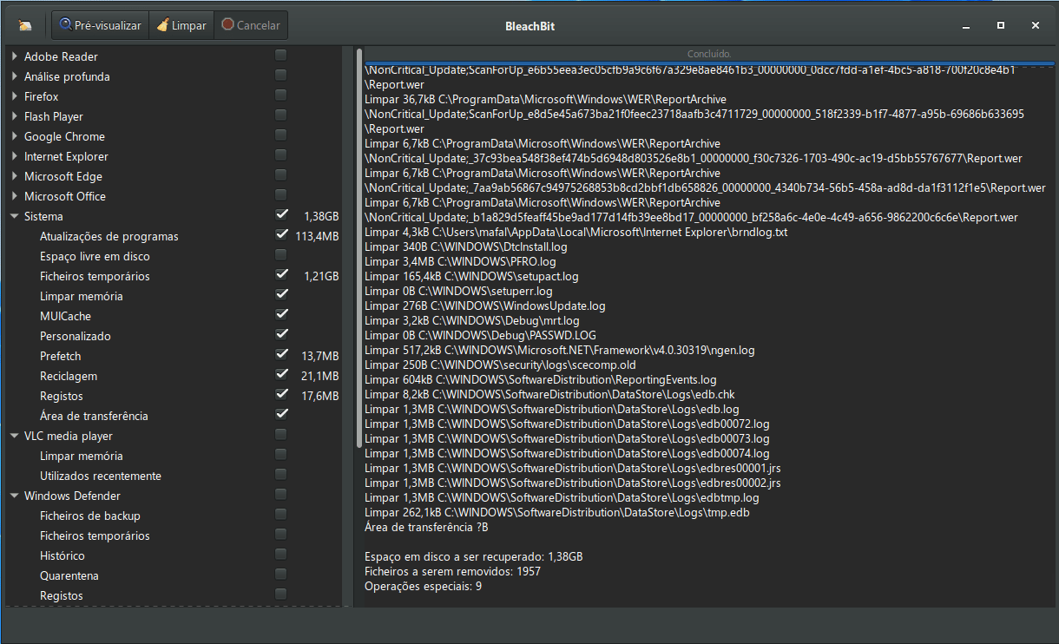Click the tmp.edb result line
Viewport: 1059px width, 644px height.
(x=557, y=512)
